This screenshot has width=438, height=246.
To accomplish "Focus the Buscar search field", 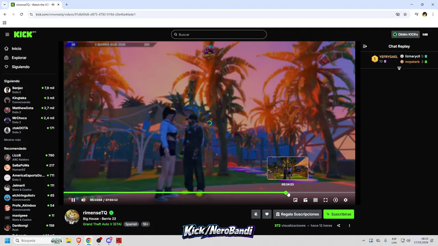I will click(219, 35).
